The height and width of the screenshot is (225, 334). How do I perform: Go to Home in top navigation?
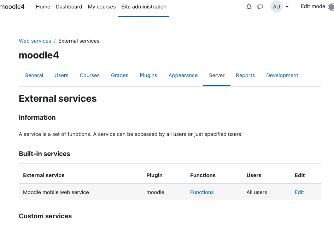[43, 7]
